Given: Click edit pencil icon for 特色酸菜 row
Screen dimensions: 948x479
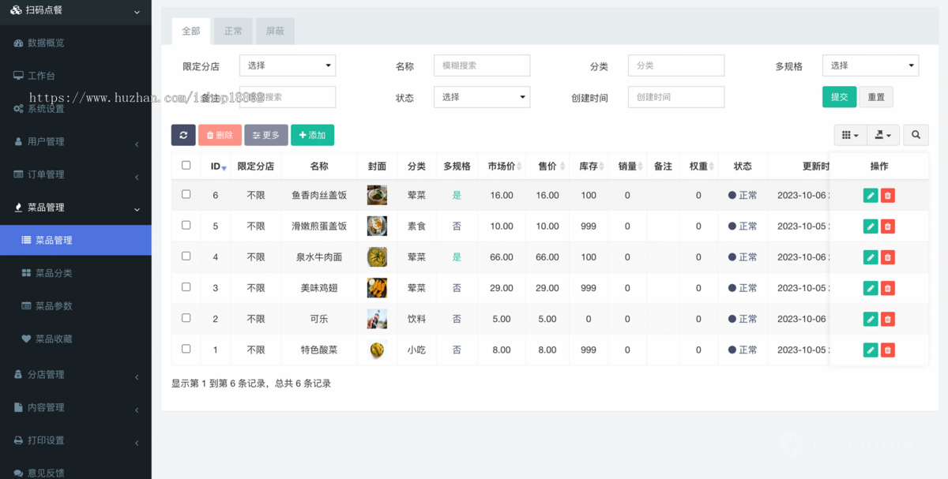Looking at the screenshot, I should click(871, 350).
